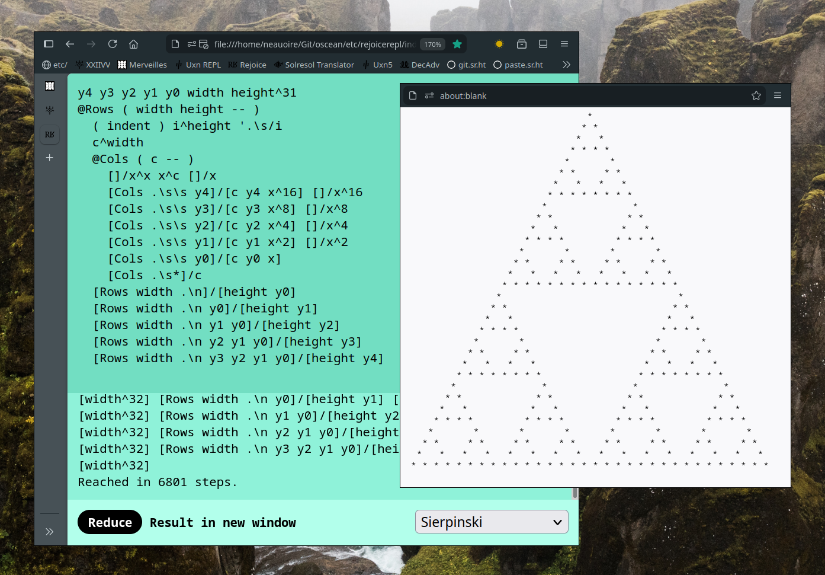Toggle the bookmark star in main window
Viewport: 825px width, 575px height.
[457, 44]
